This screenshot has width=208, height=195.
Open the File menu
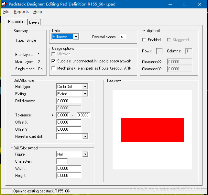6,12
